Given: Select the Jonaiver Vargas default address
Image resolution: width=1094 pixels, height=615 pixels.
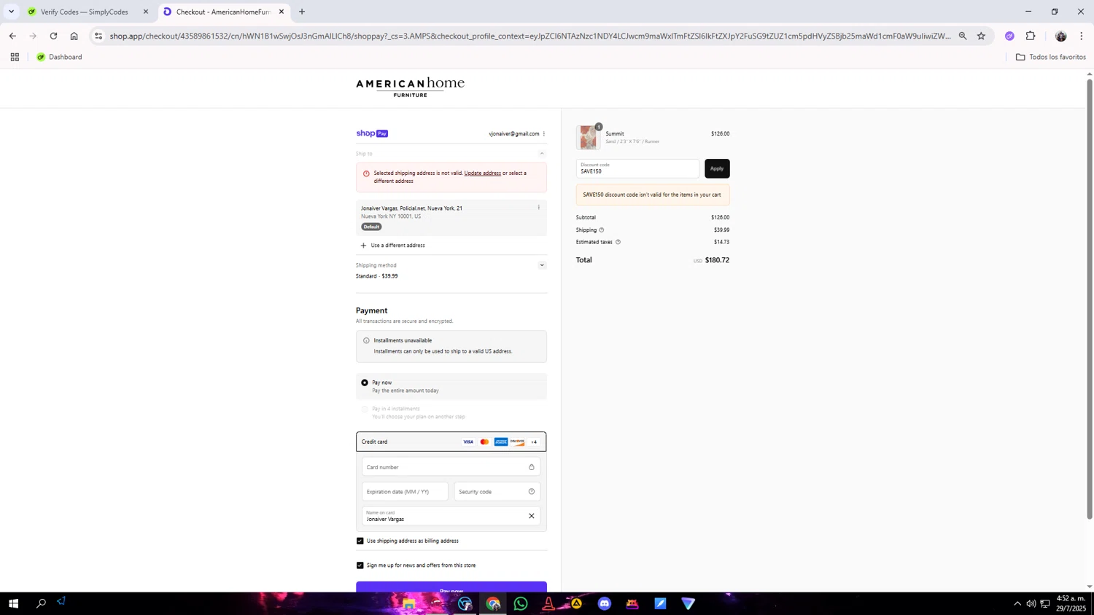Looking at the screenshot, I should tap(451, 217).
